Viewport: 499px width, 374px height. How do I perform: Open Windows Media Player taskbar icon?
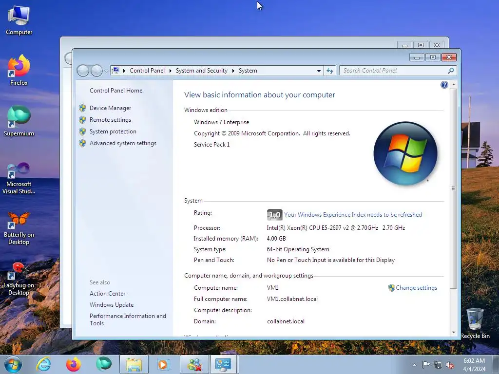pos(164,364)
